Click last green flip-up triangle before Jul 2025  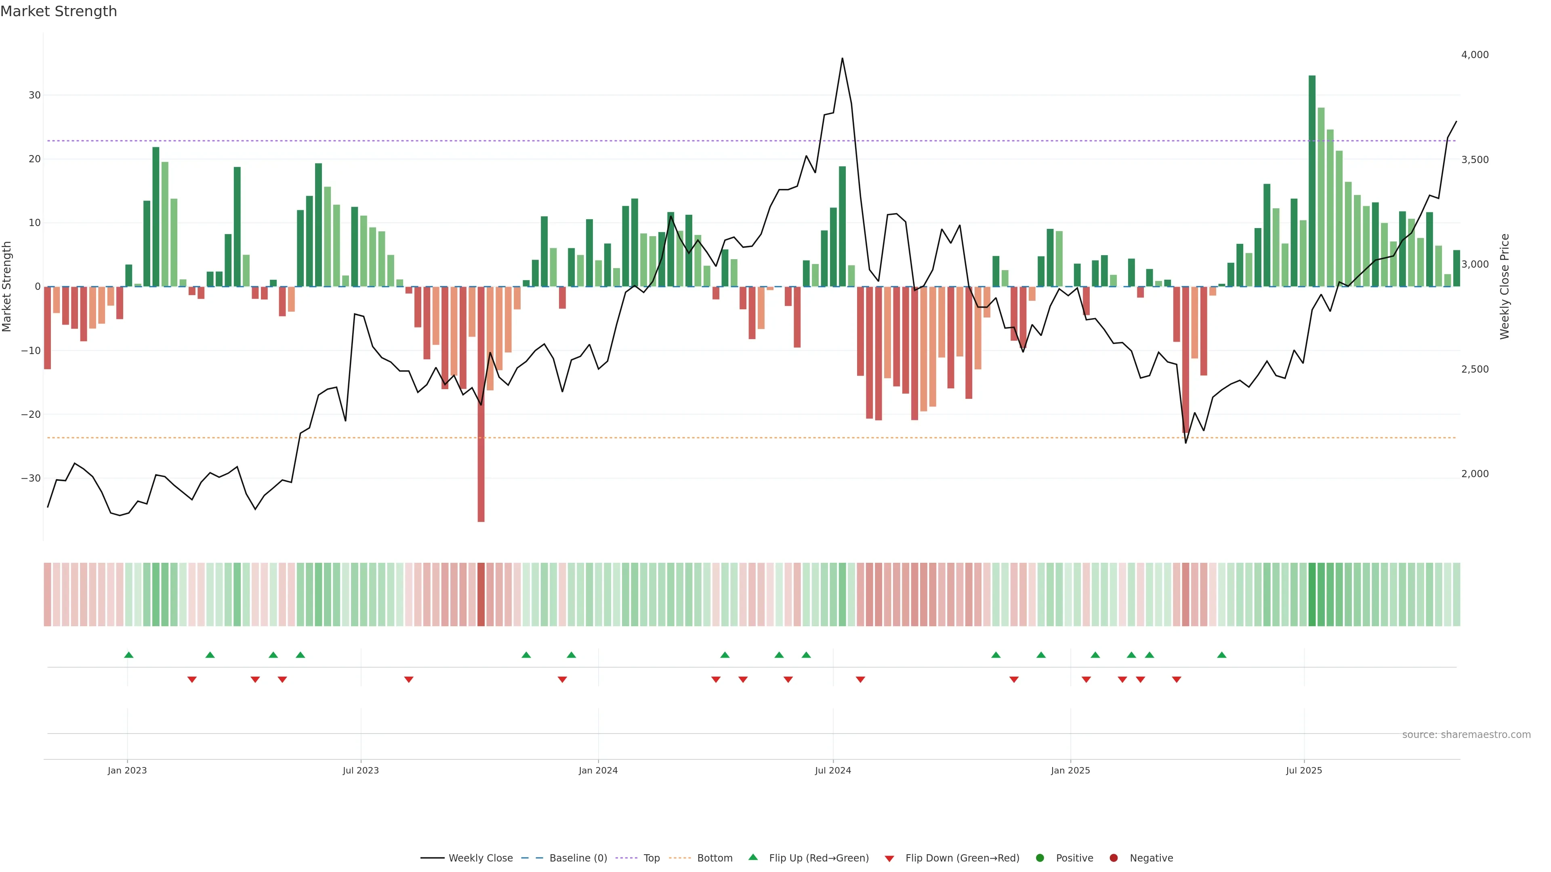(x=1222, y=655)
